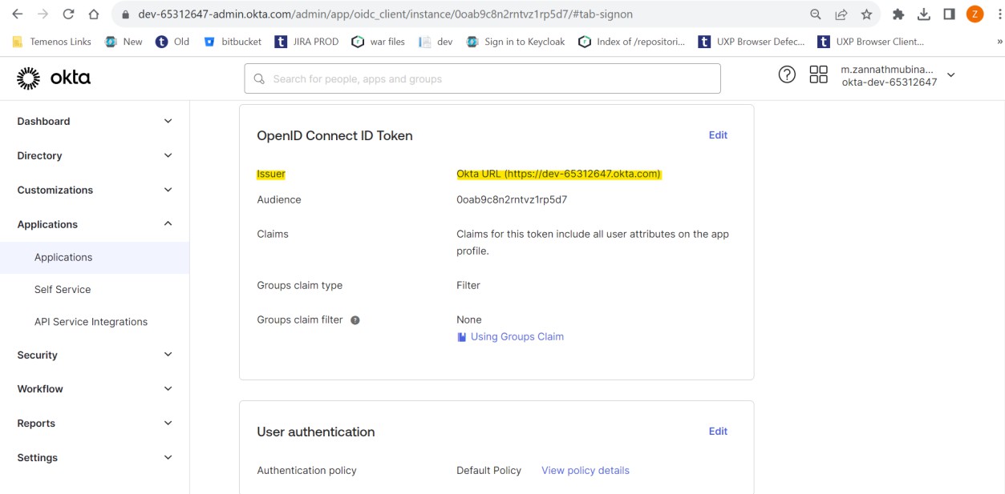Open the Using Groups Claim link
The width and height of the screenshot is (1005, 494).
pyautogui.click(x=517, y=337)
